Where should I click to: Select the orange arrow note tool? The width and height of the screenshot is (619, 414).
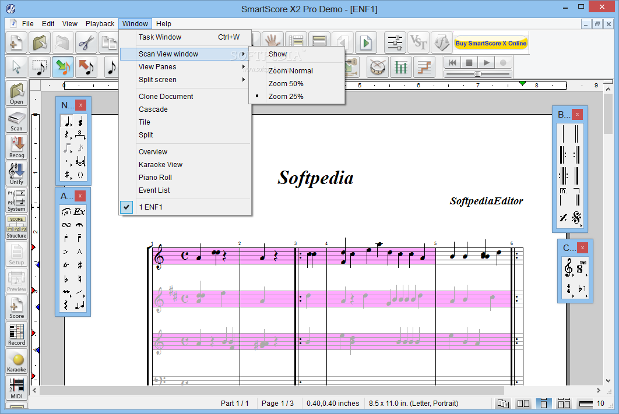86,66
